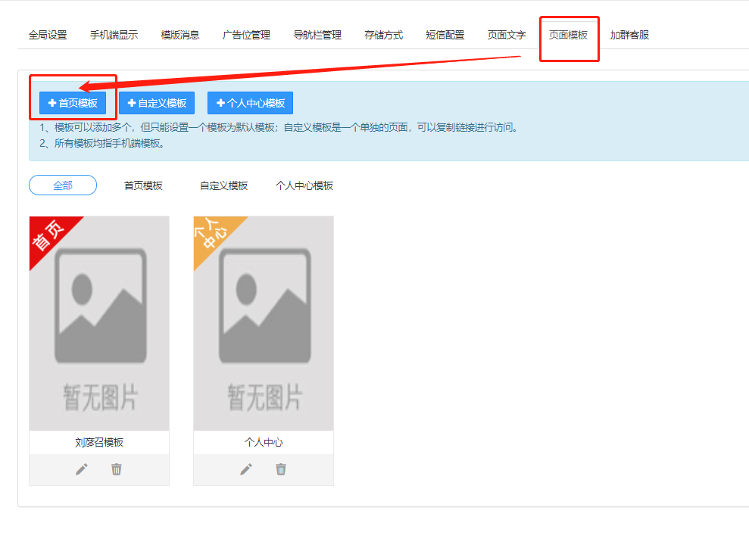The width and height of the screenshot is (749, 545).
Task: Delete the 个人中心 template via trash icon
Action: tap(281, 469)
